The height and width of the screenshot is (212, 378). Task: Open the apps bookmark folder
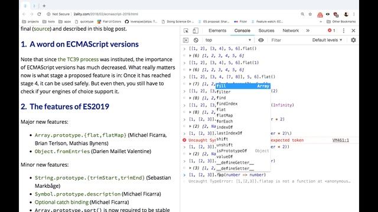pyautogui.click(x=64, y=21)
